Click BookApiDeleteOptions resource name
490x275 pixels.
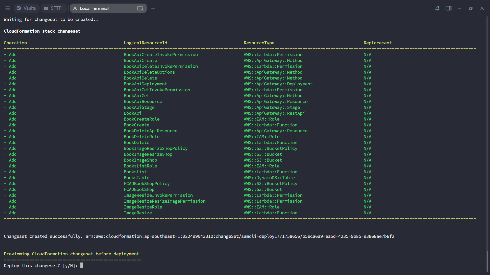tap(149, 72)
